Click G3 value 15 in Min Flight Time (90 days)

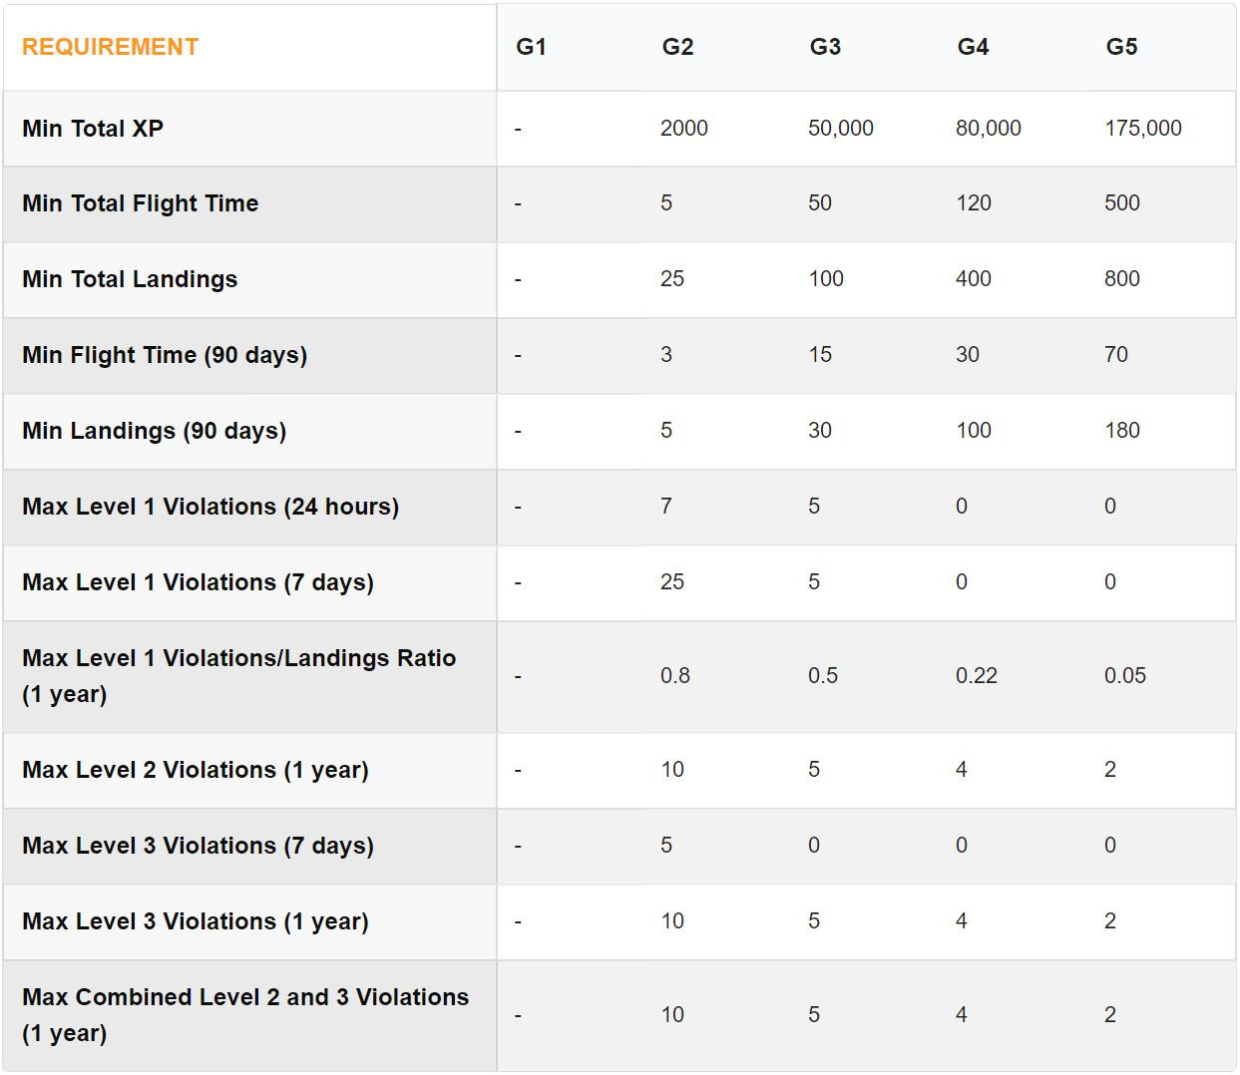coord(820,355)
